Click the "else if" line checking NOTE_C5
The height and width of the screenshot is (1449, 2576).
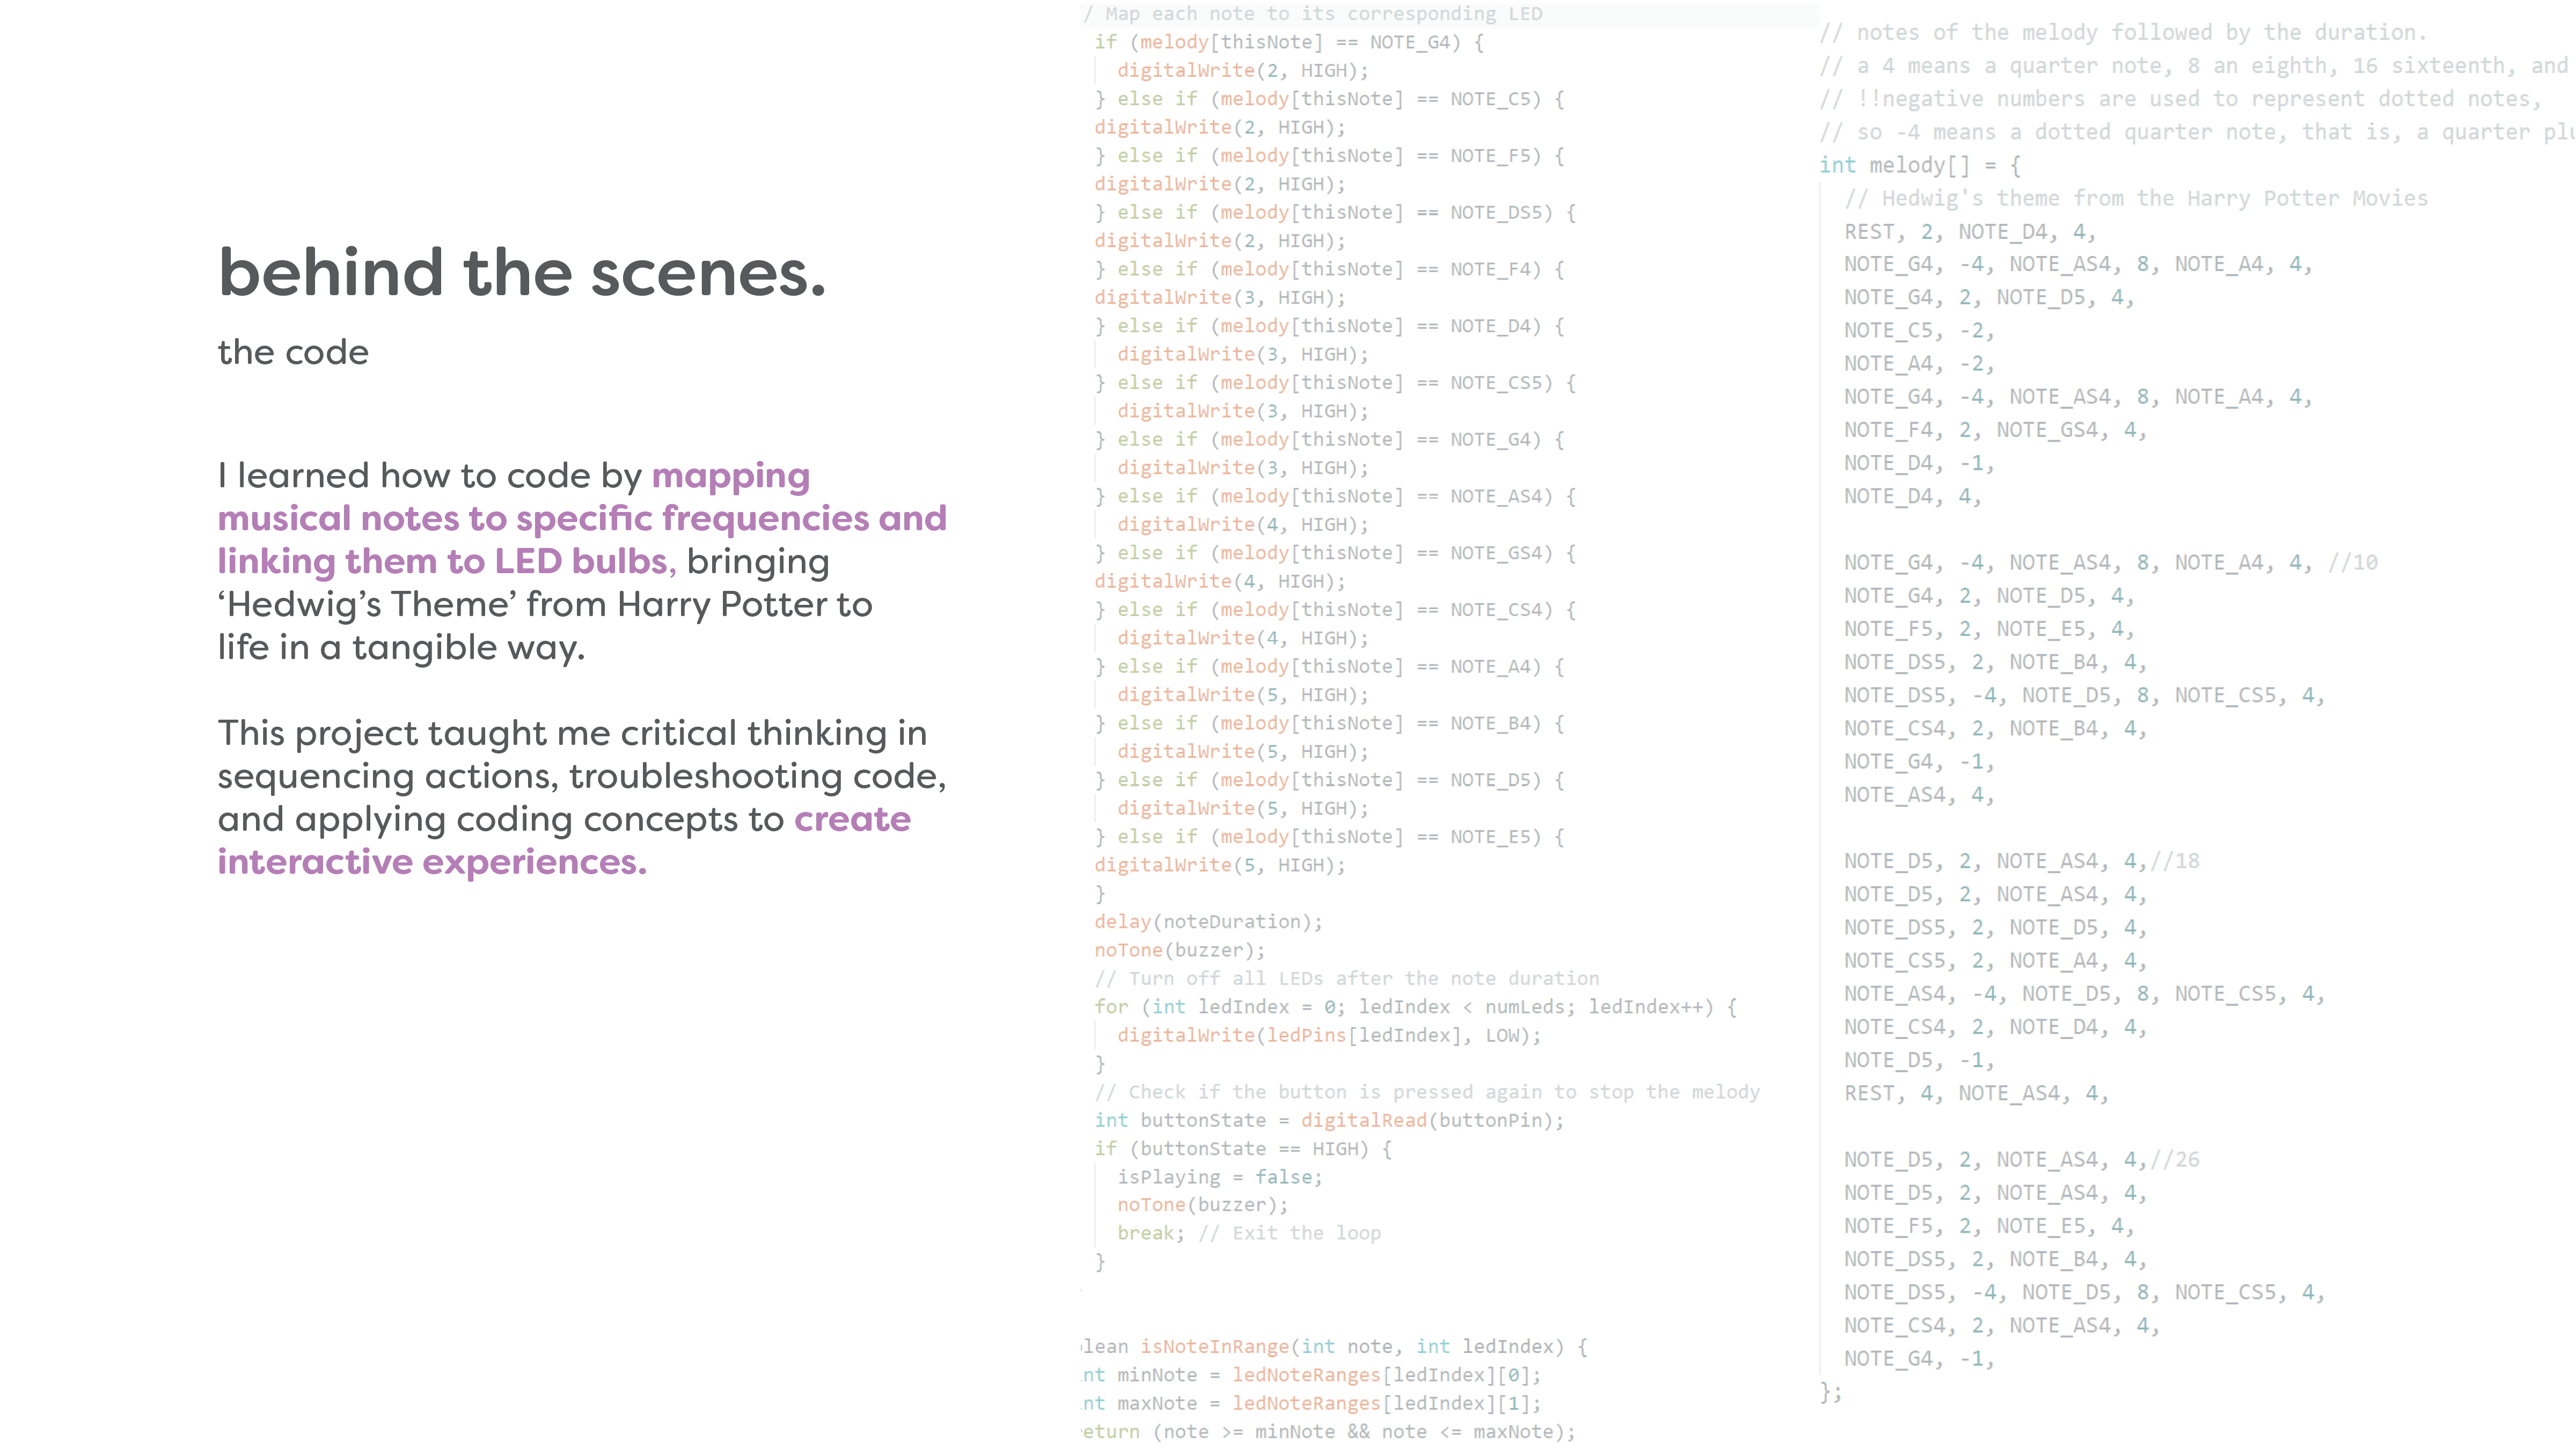point(1329,99)
